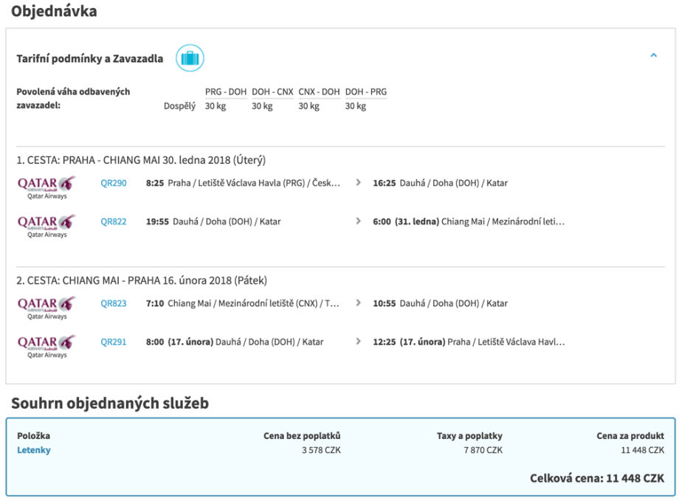Select the PRG - DOH baggage segment

pyautogui.click(x=226, y=92)
